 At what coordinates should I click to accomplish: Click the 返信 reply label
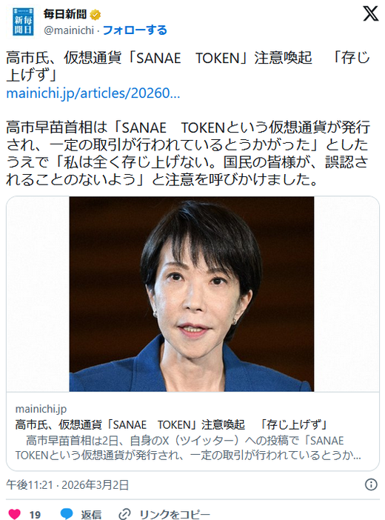91,514
